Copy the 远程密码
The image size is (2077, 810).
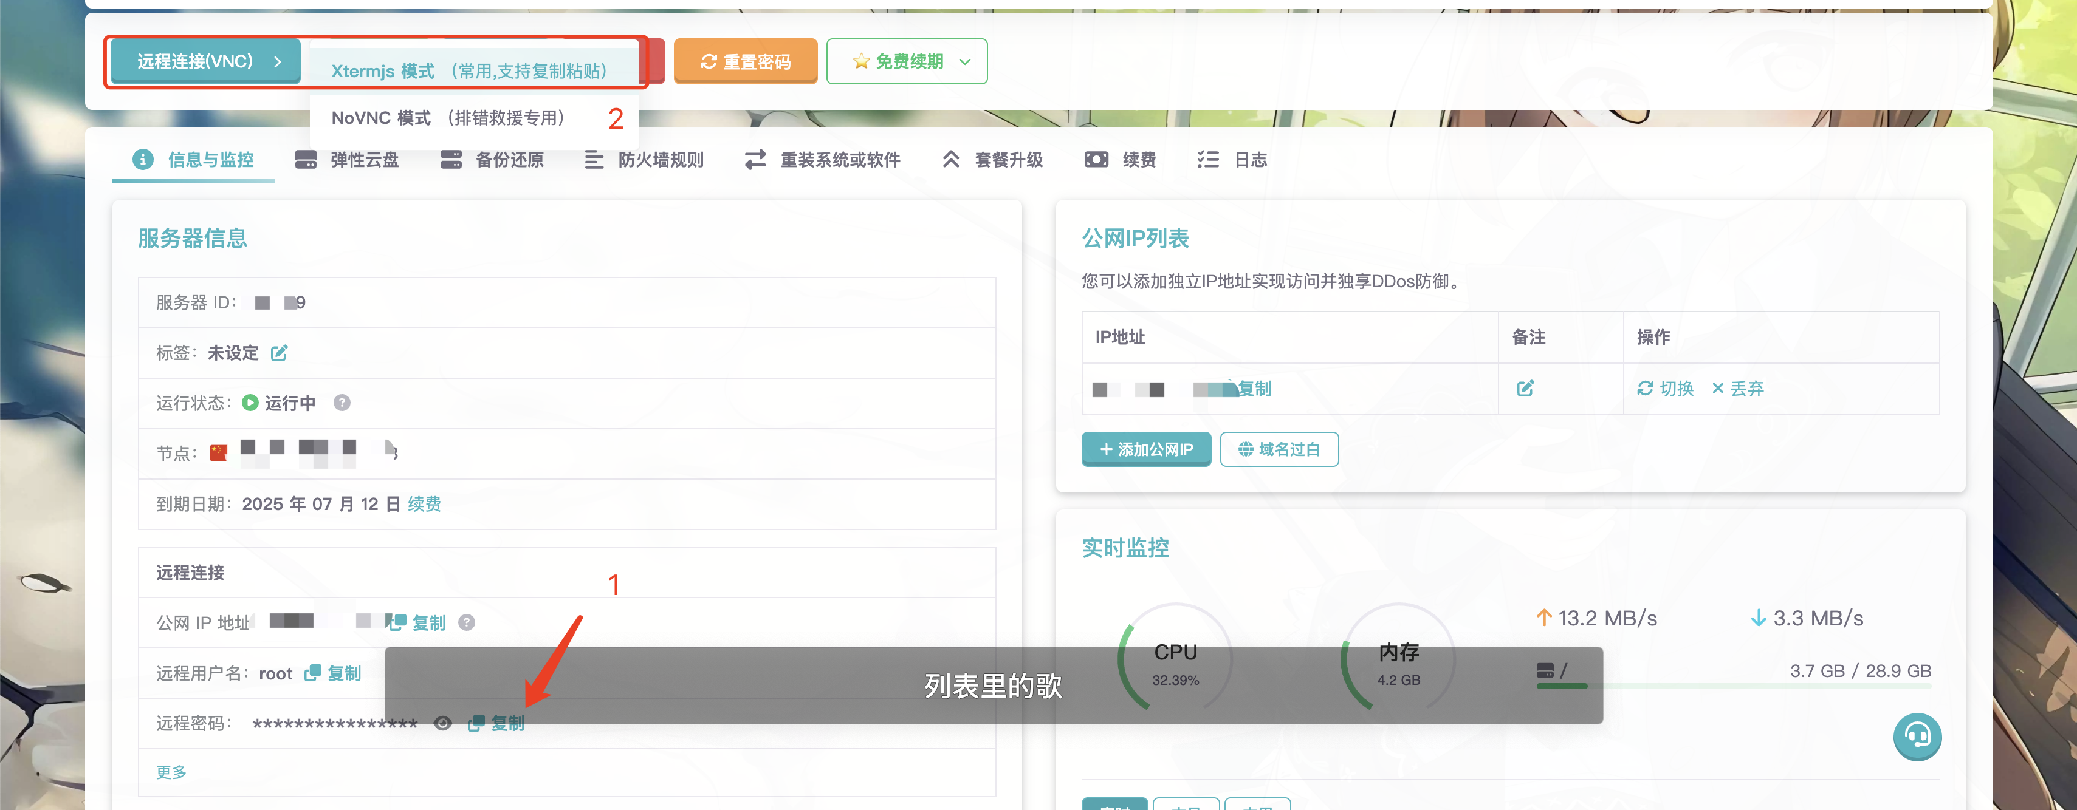496,723
